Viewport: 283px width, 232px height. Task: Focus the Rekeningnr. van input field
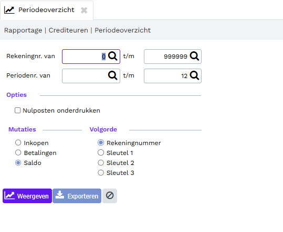tap(85, 57)
